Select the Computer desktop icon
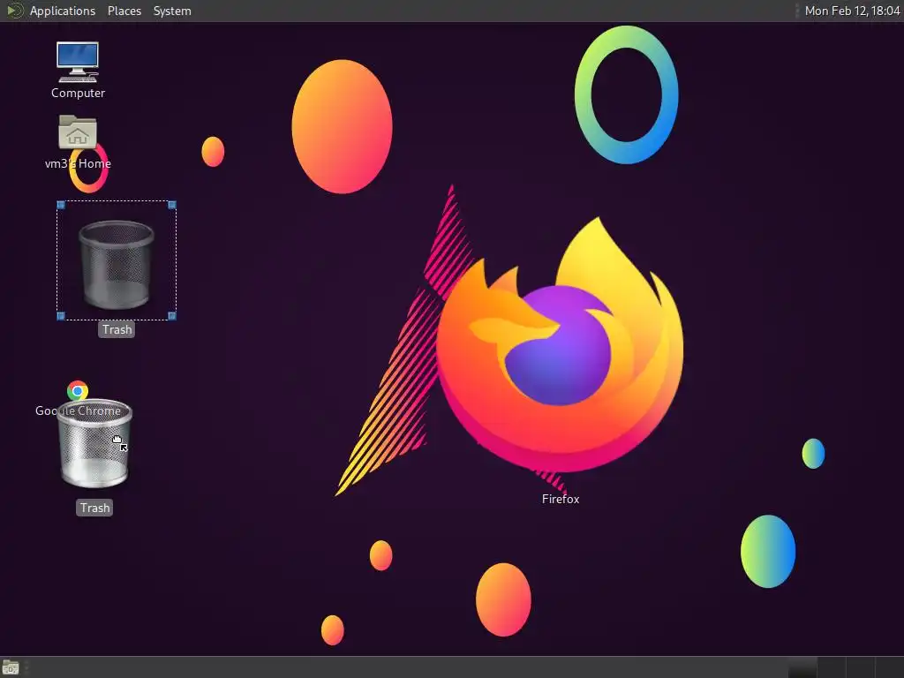Image resolution: width=904 pixels, height=678 pixels. click(78, 63)
